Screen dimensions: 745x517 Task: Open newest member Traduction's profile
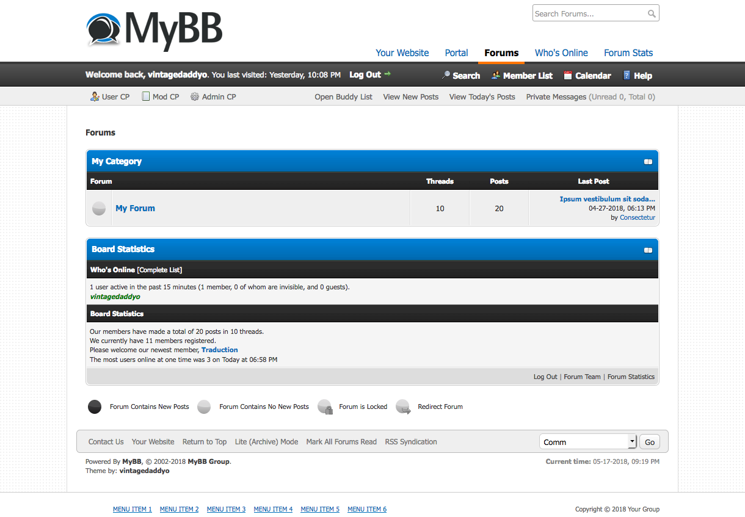click(219, 350)
